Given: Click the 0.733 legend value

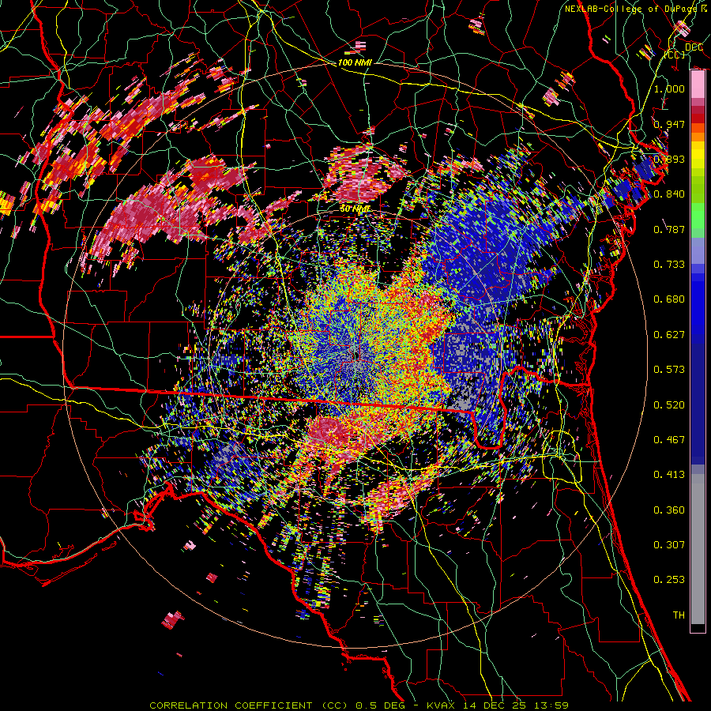Looking at the screenshot, I should click(x=669, y=265).
